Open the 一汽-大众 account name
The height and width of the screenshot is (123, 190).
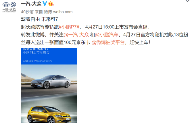tap(31, 4)
